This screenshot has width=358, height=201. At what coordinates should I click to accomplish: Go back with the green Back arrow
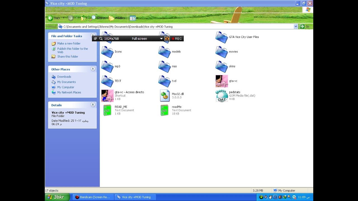[54, 18]
